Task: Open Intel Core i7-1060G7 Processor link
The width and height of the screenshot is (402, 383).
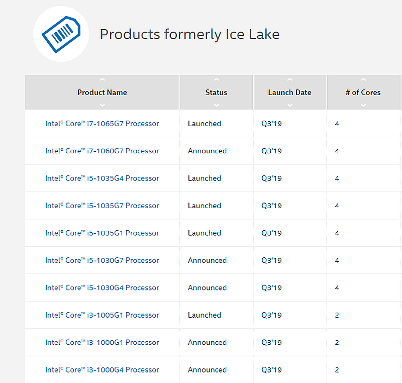Action: (102, 151)
